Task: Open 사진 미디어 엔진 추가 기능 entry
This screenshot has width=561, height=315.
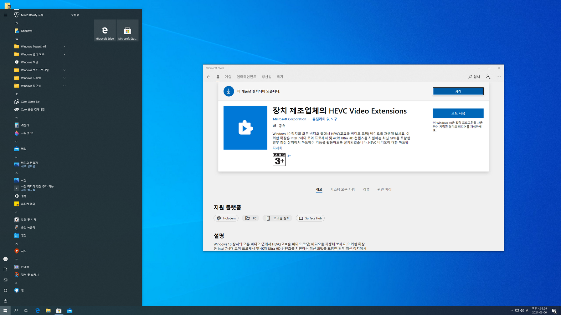Action: (40, 188)
